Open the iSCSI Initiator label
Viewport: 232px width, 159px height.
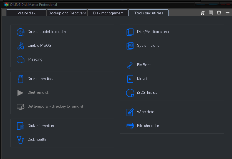(148, 93)
